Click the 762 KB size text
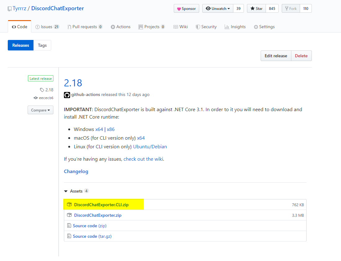 click(x=298, y=205)
